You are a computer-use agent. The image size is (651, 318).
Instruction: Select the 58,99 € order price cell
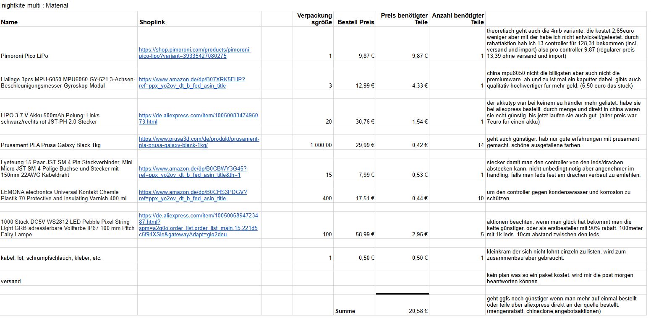point(365,234)
